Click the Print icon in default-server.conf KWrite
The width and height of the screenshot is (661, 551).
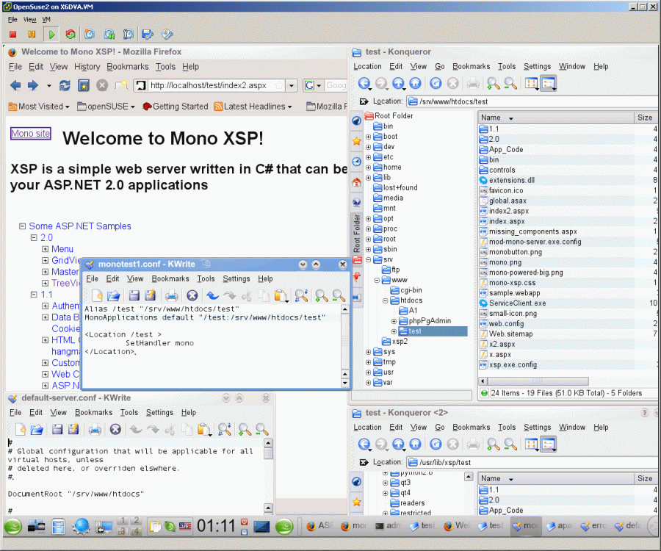(x=95, y=430)
